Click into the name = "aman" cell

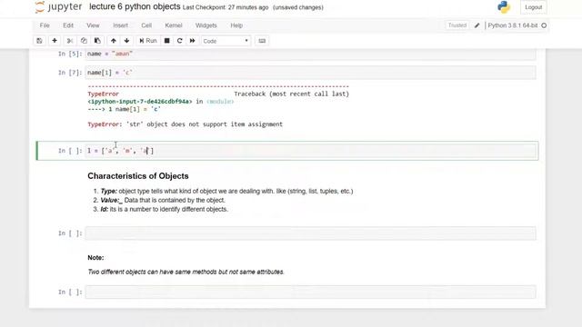point(310,54)
